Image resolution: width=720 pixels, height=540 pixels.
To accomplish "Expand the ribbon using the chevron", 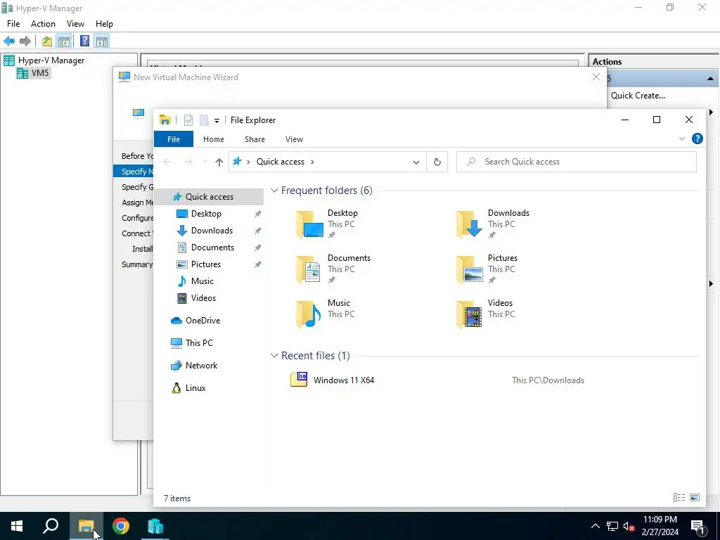I will click(x=682, y=139).
